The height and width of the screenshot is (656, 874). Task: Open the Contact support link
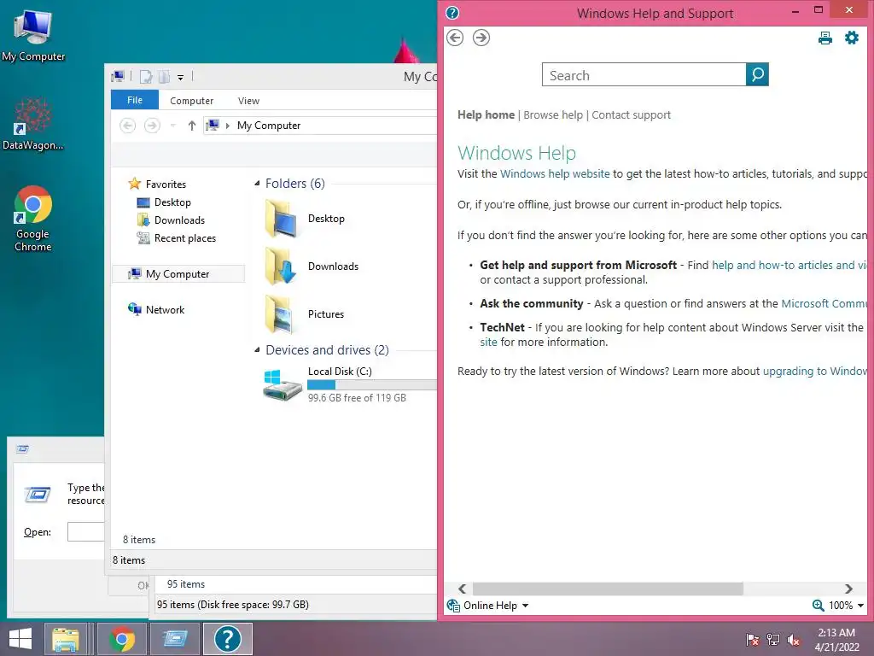pos(631,115)
